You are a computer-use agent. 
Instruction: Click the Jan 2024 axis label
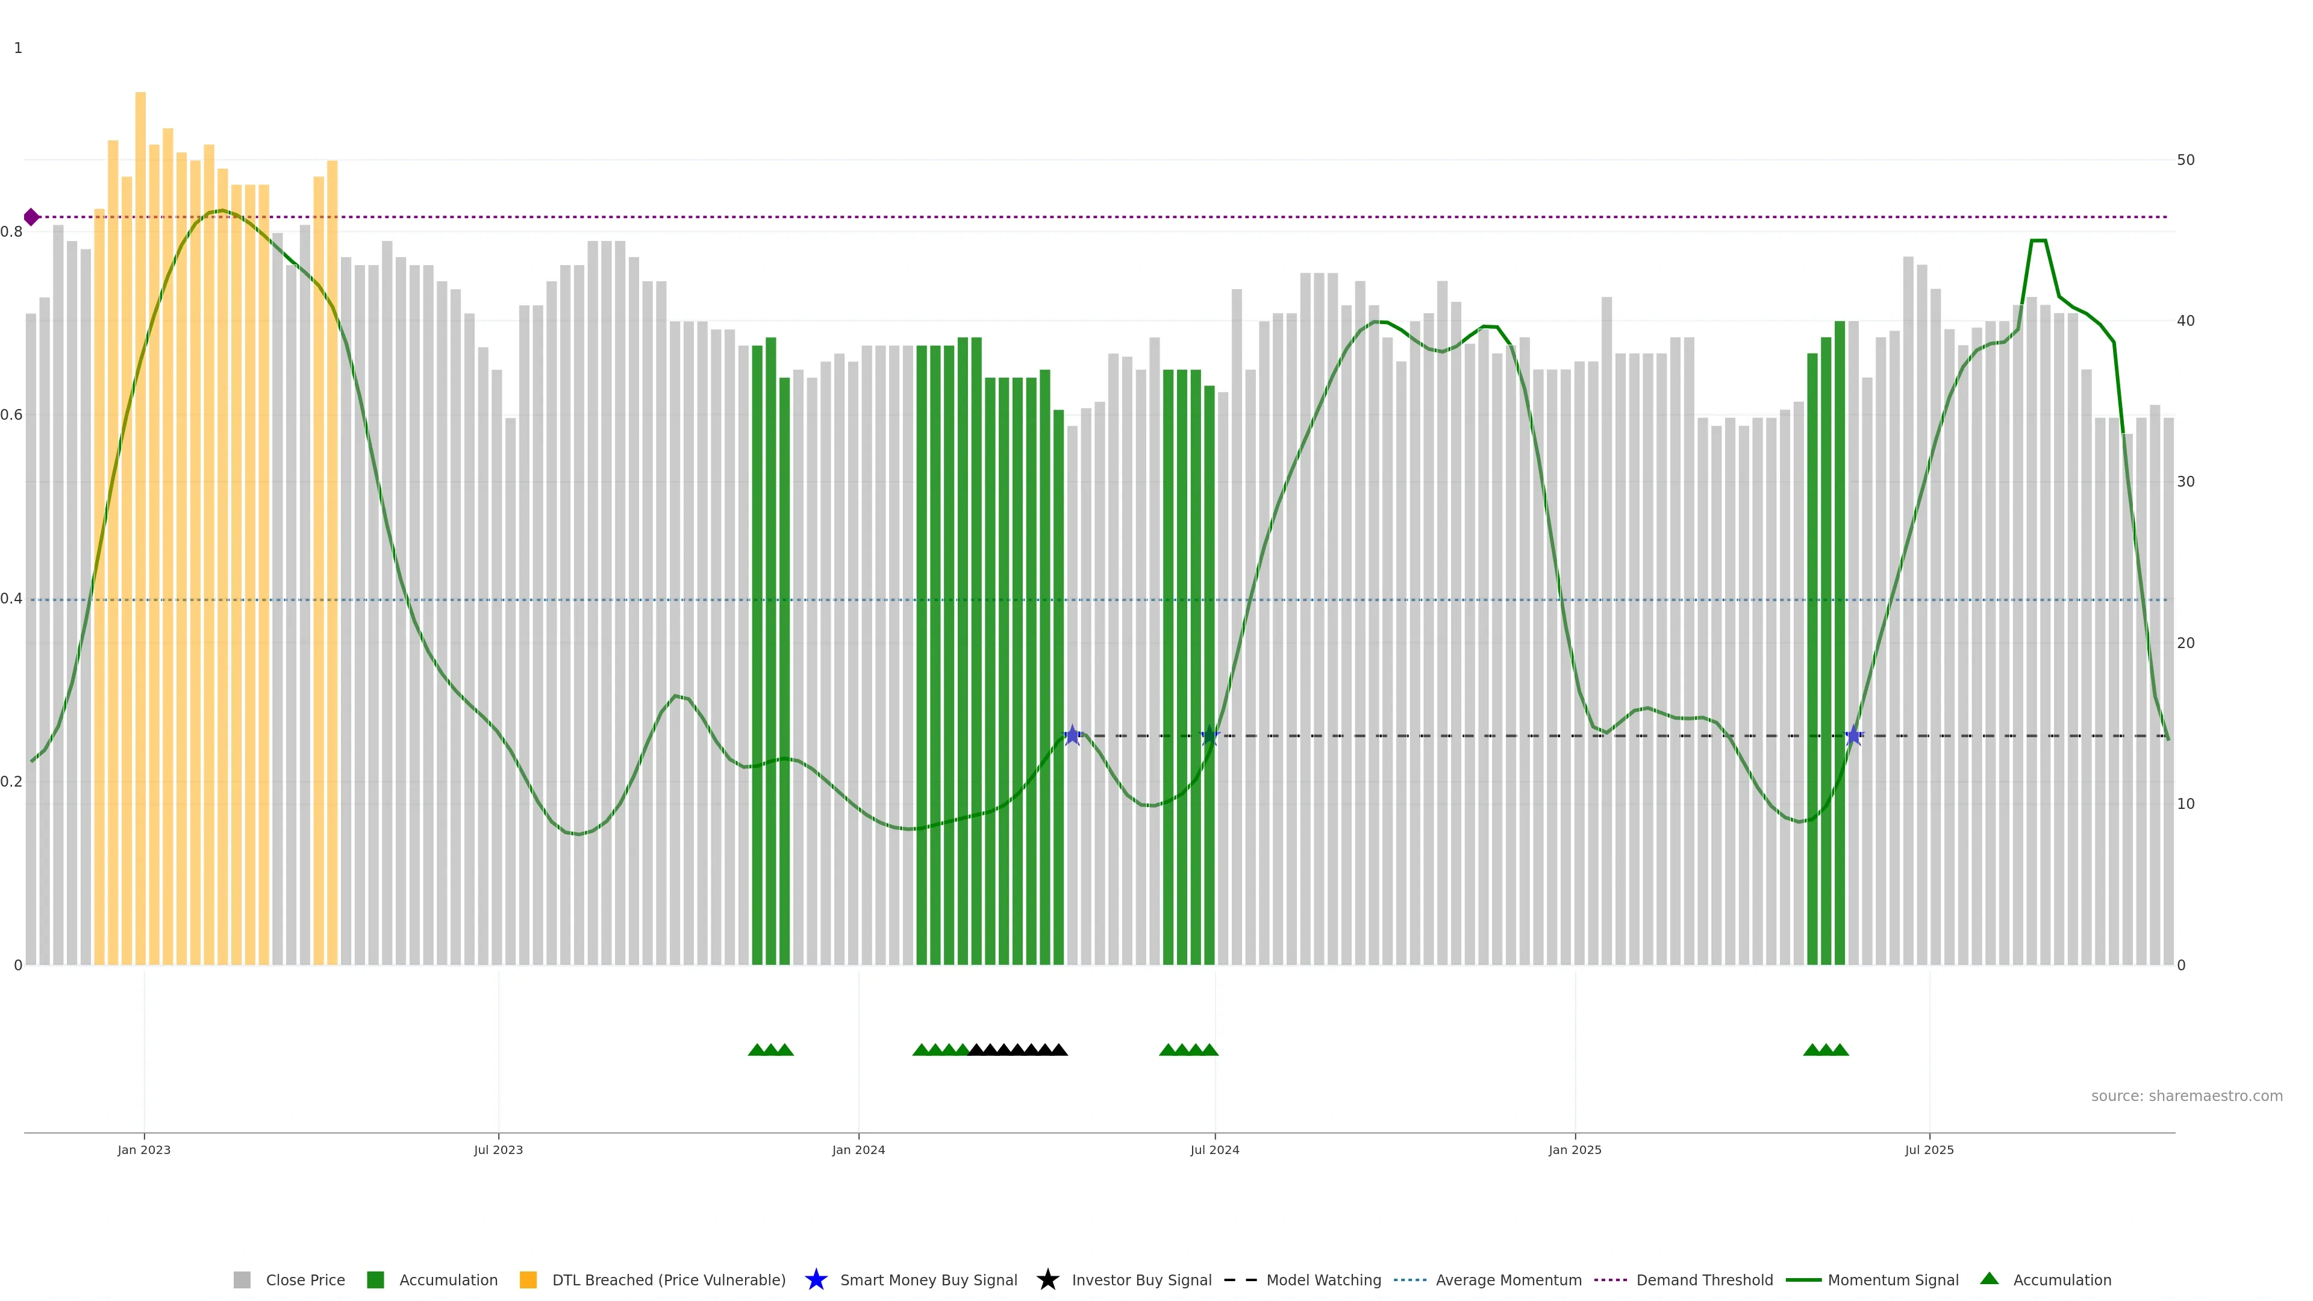[x=858, y=1150]
